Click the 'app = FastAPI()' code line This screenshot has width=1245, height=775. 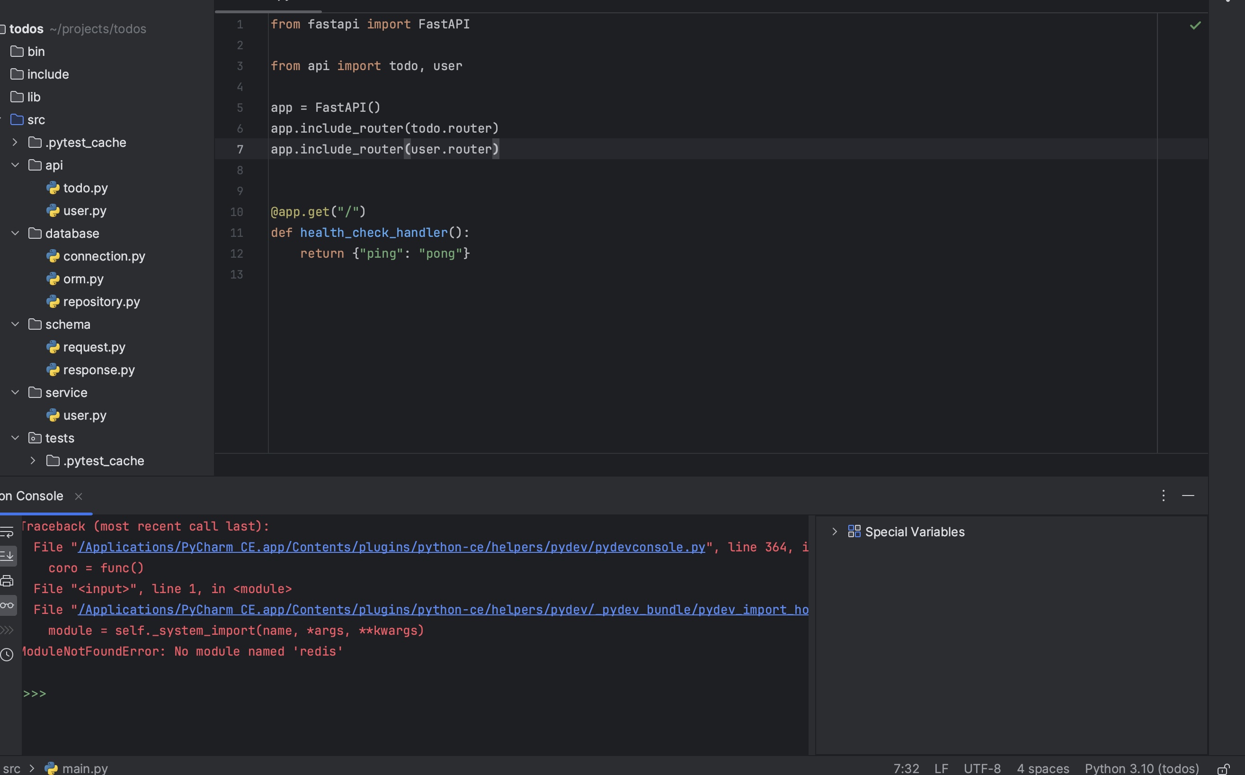coord(326,108)
